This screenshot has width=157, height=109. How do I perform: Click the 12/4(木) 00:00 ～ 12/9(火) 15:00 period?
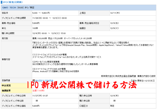coord(49,33)
